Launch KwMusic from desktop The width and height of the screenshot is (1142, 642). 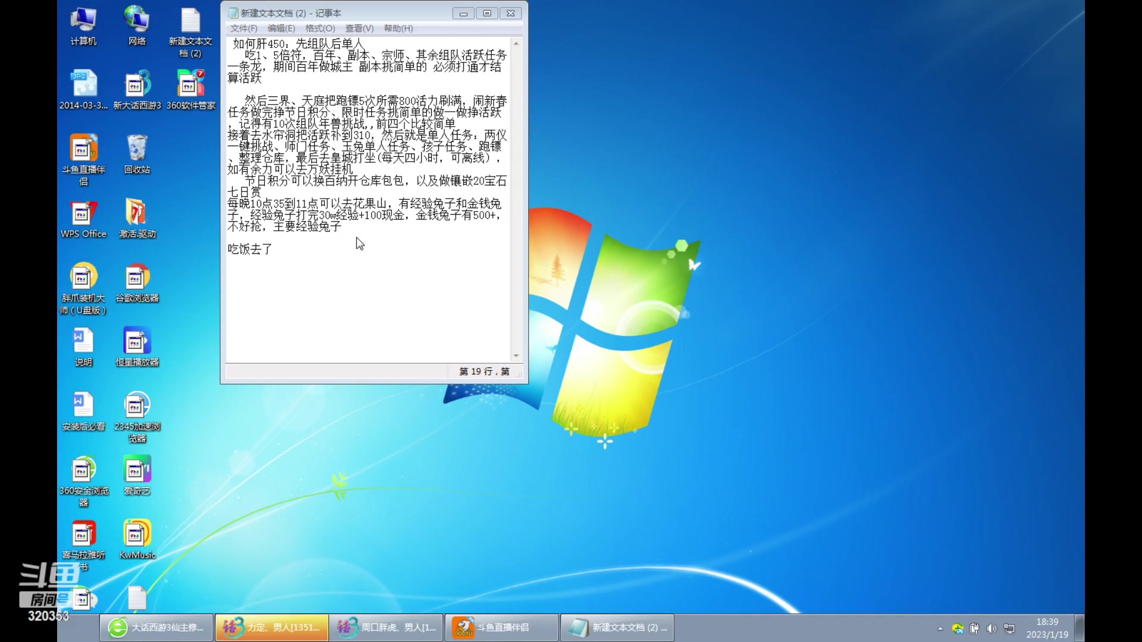pyautogui.click(x=137, y=540)
